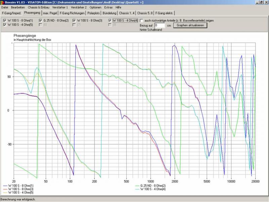Disable the W 100 S - 8 Ohm(3) curve
The width and height of the screenshot is (269, 202).
[74, 21]
